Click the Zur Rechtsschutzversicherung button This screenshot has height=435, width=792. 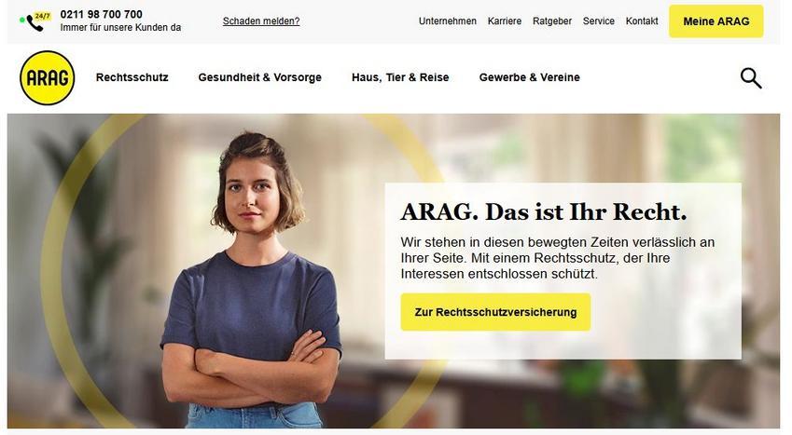(x=495, y=312)
